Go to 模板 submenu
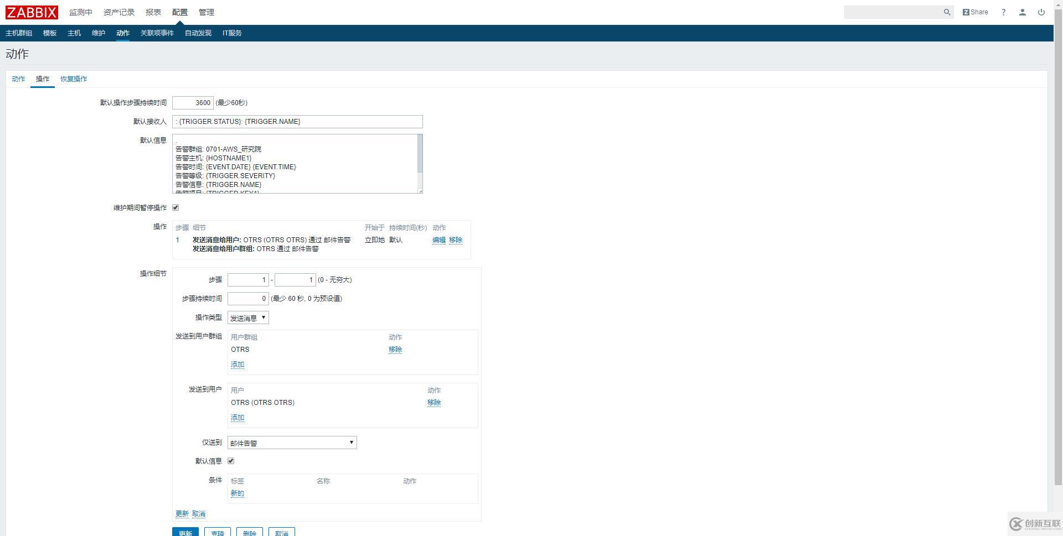Screen dimensions: 1063x536 point(50,33)
